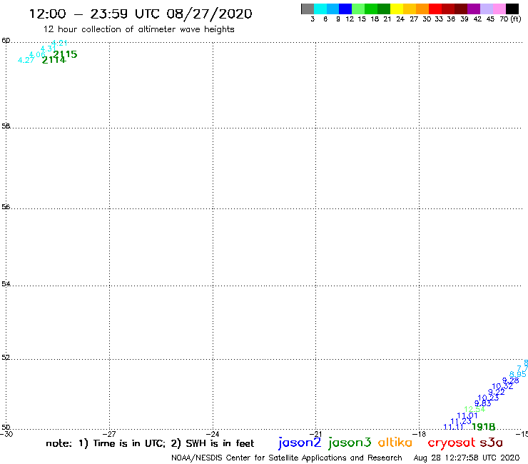Click the '45' legend label
Screen dimensions: 528x464
(x=490, y=19)
